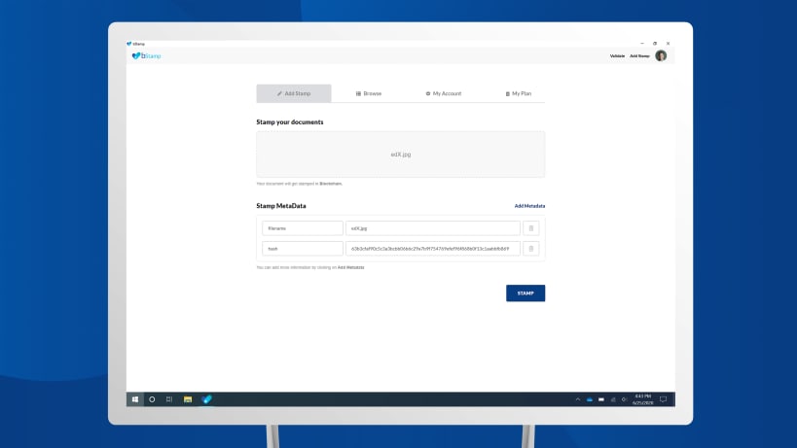Image resolution: width=797 pixels, height=448 pixels.
Task: Open the Action Center notifications icon
Action: pos(664,399)
